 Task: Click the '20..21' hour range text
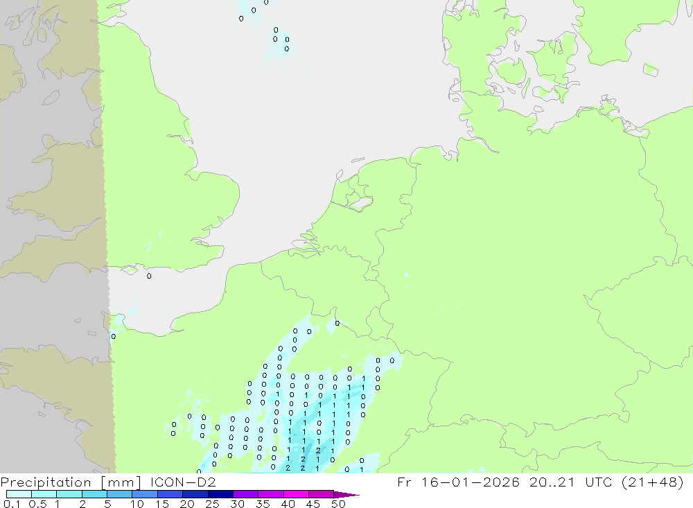point(552,482)
